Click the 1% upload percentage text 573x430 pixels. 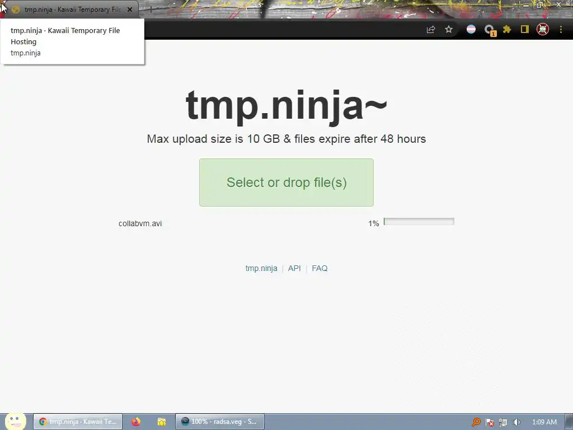(373, 223)
